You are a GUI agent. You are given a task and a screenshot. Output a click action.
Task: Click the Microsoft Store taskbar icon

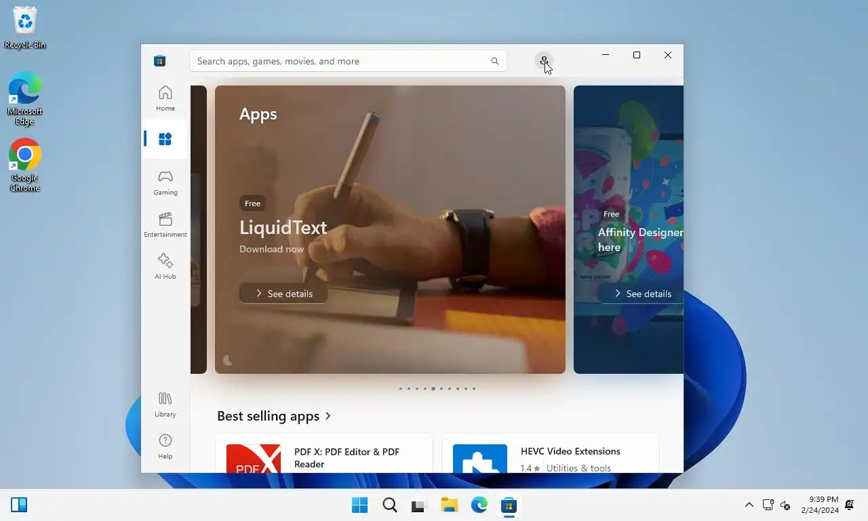click(x=509, y=505)
